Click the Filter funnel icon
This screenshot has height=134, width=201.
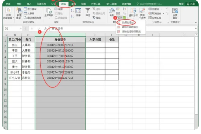[x=88, y=11]
